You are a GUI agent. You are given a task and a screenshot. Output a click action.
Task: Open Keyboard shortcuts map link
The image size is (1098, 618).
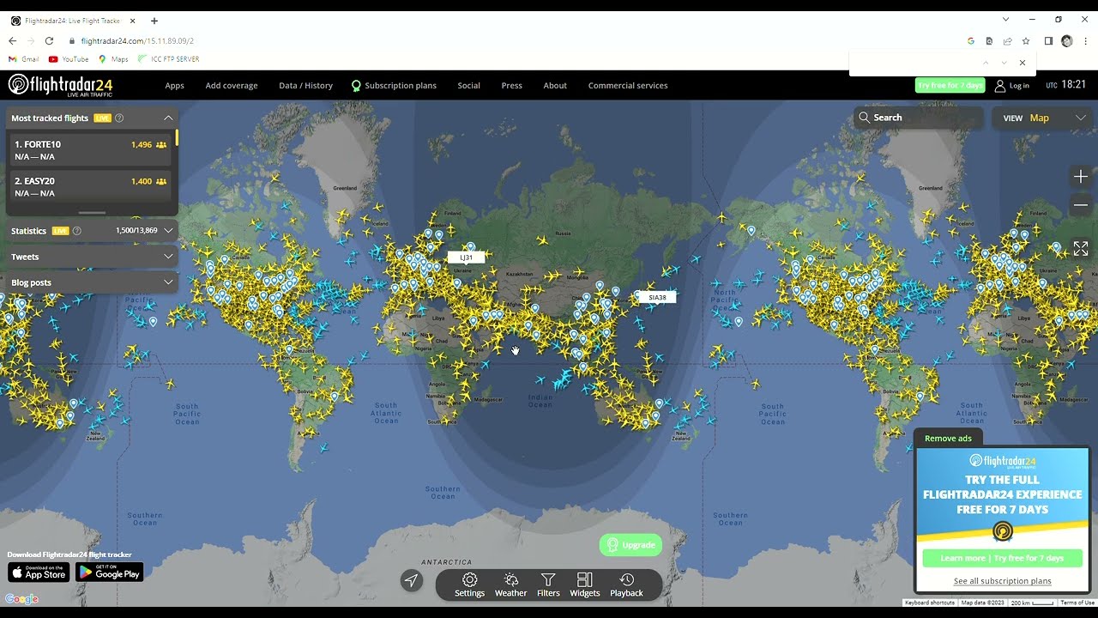[x=930, y=603]
